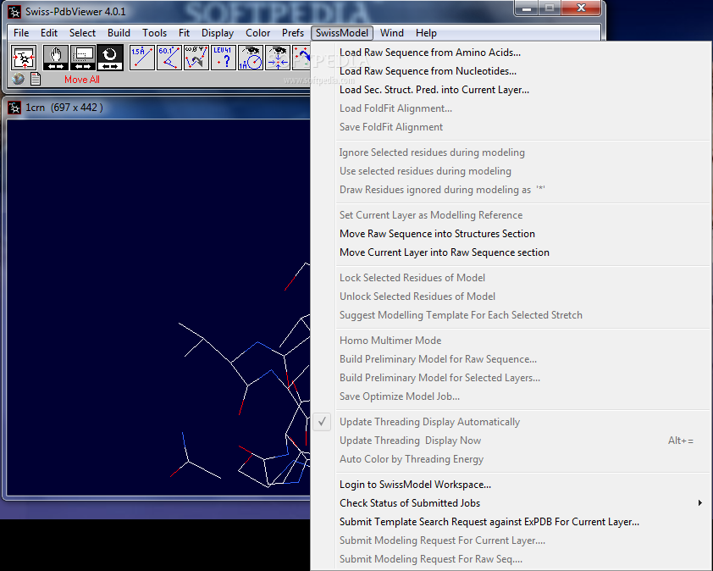Select the translate (hand) tool

click(x=56, y=58)
